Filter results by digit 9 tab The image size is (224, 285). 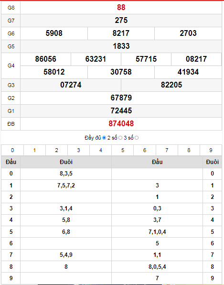point(211,150)
